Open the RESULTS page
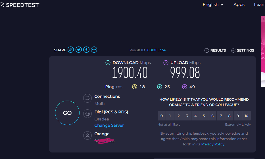Viewport: 265px width, 159px height. pos(215,50)
